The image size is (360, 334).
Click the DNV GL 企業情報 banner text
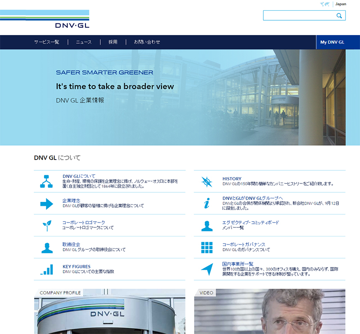click(x=80, y=100)
